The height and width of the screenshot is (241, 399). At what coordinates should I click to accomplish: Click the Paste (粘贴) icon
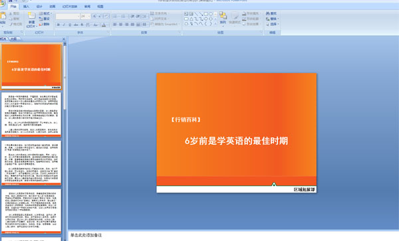2,16
